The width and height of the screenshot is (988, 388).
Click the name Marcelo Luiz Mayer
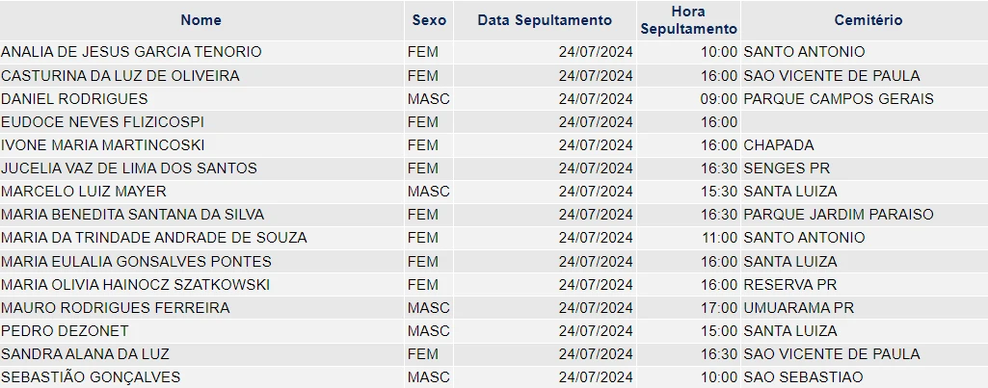pyautogui.click(x=84, y=191)
